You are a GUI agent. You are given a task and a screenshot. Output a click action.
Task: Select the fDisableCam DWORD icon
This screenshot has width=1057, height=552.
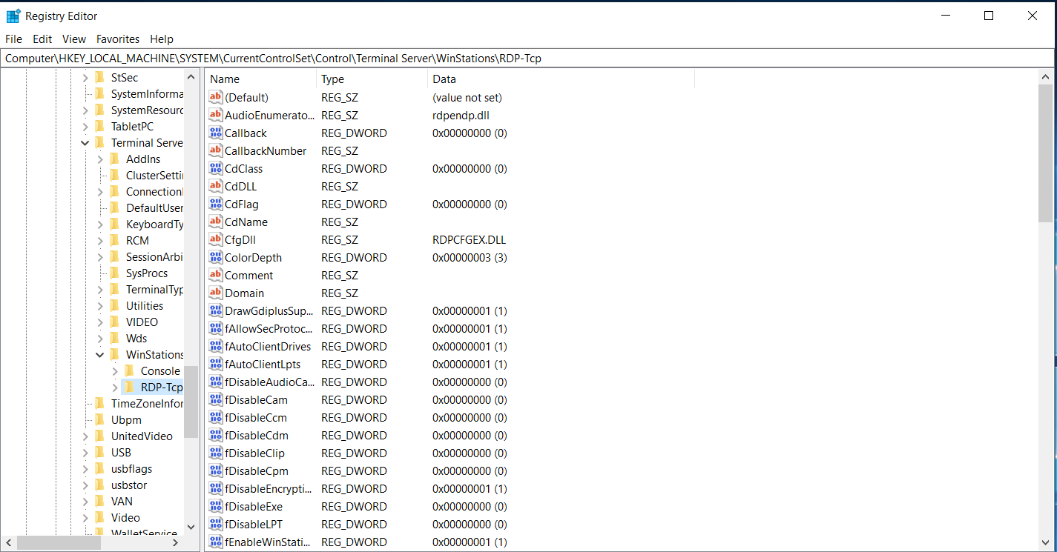216,400
